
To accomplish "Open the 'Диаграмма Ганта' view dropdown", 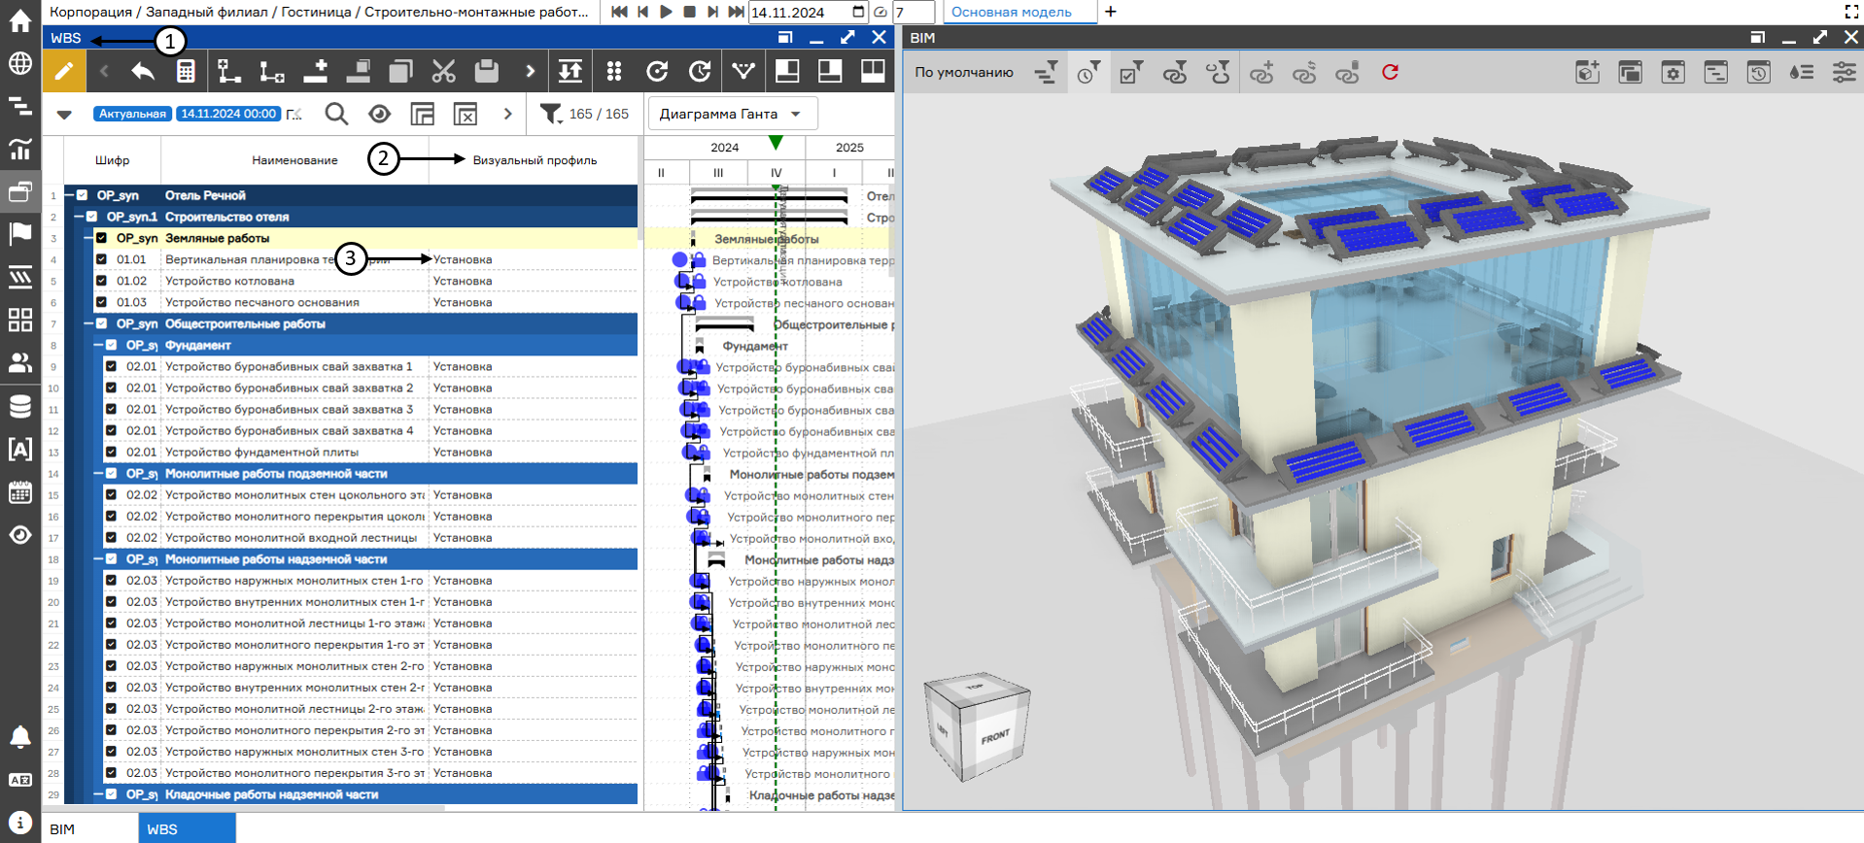I will pos(732,114).
